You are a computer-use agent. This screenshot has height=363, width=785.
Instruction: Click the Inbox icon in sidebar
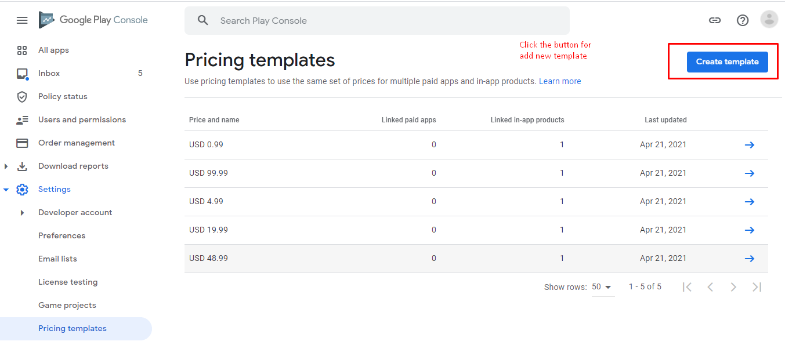click(x=22, y=74)
